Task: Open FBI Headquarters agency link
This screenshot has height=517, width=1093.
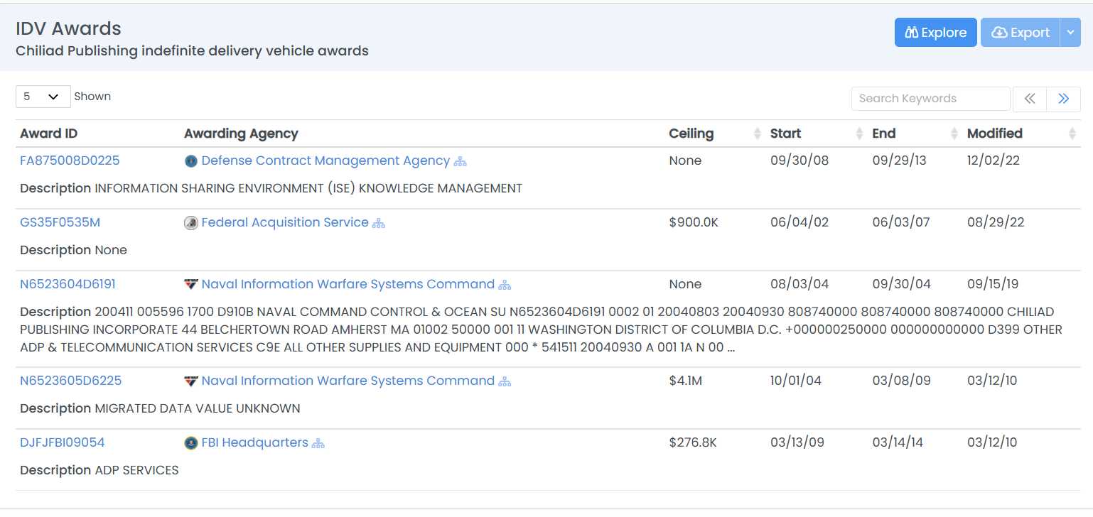Action: click(x=254, y=442)
